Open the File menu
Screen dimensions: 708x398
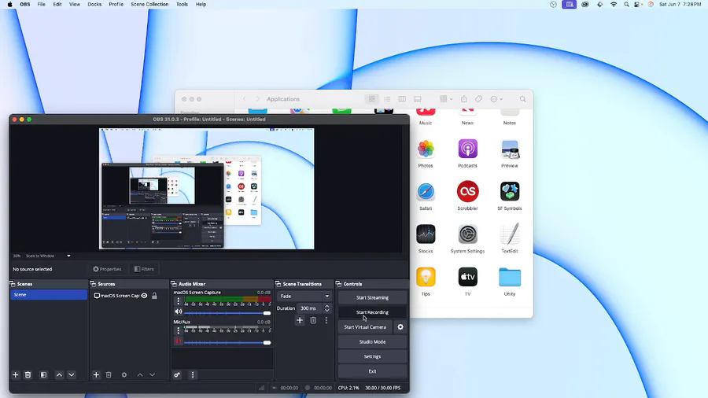click(41, 4)
